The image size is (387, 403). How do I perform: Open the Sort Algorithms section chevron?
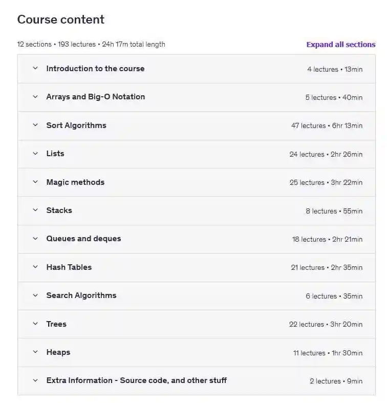click(x=35, y=125)
